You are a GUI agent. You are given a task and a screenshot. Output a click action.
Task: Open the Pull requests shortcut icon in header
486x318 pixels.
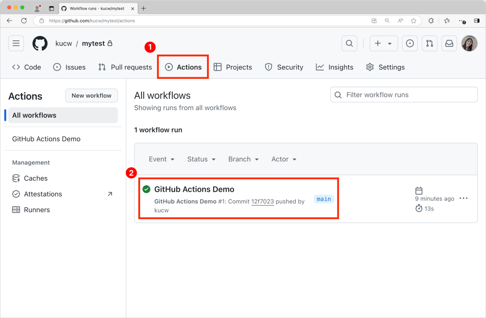tap(430, 43)
